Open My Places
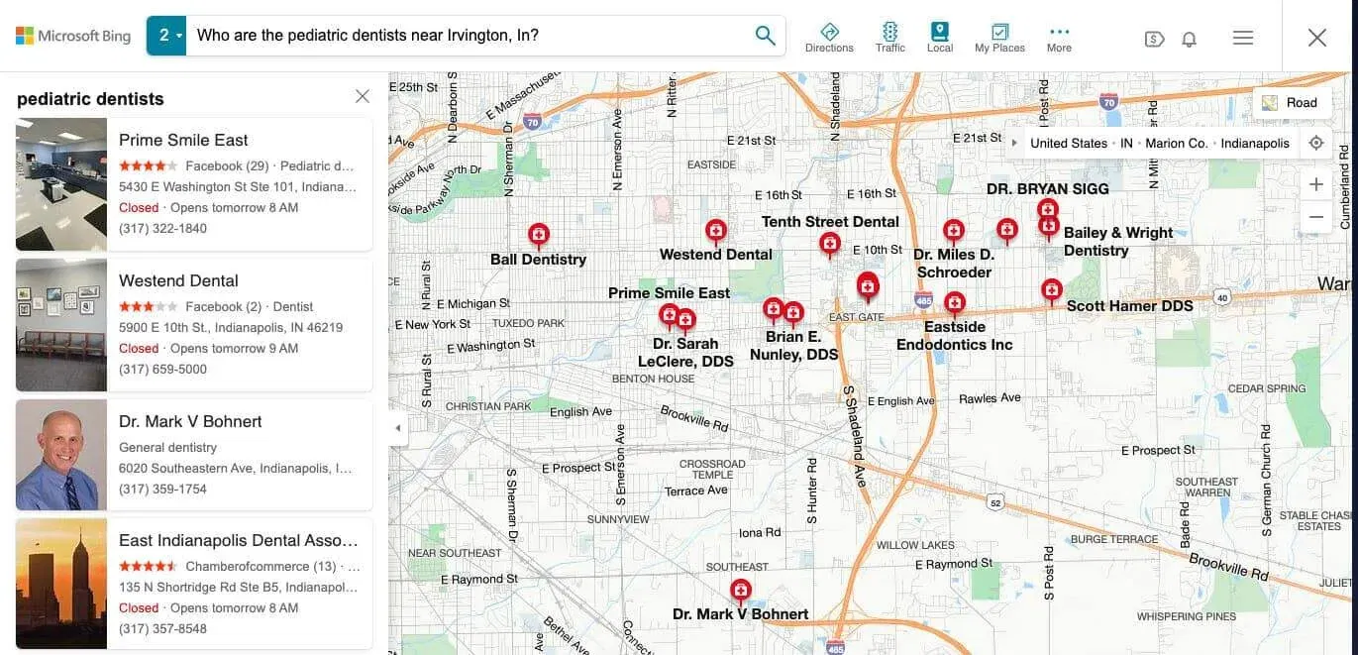This screenshot has height=655, width=1358. [x=999, y=38]
